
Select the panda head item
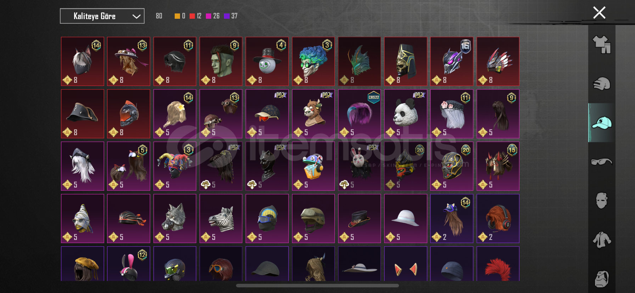click(x=405, y=114)
